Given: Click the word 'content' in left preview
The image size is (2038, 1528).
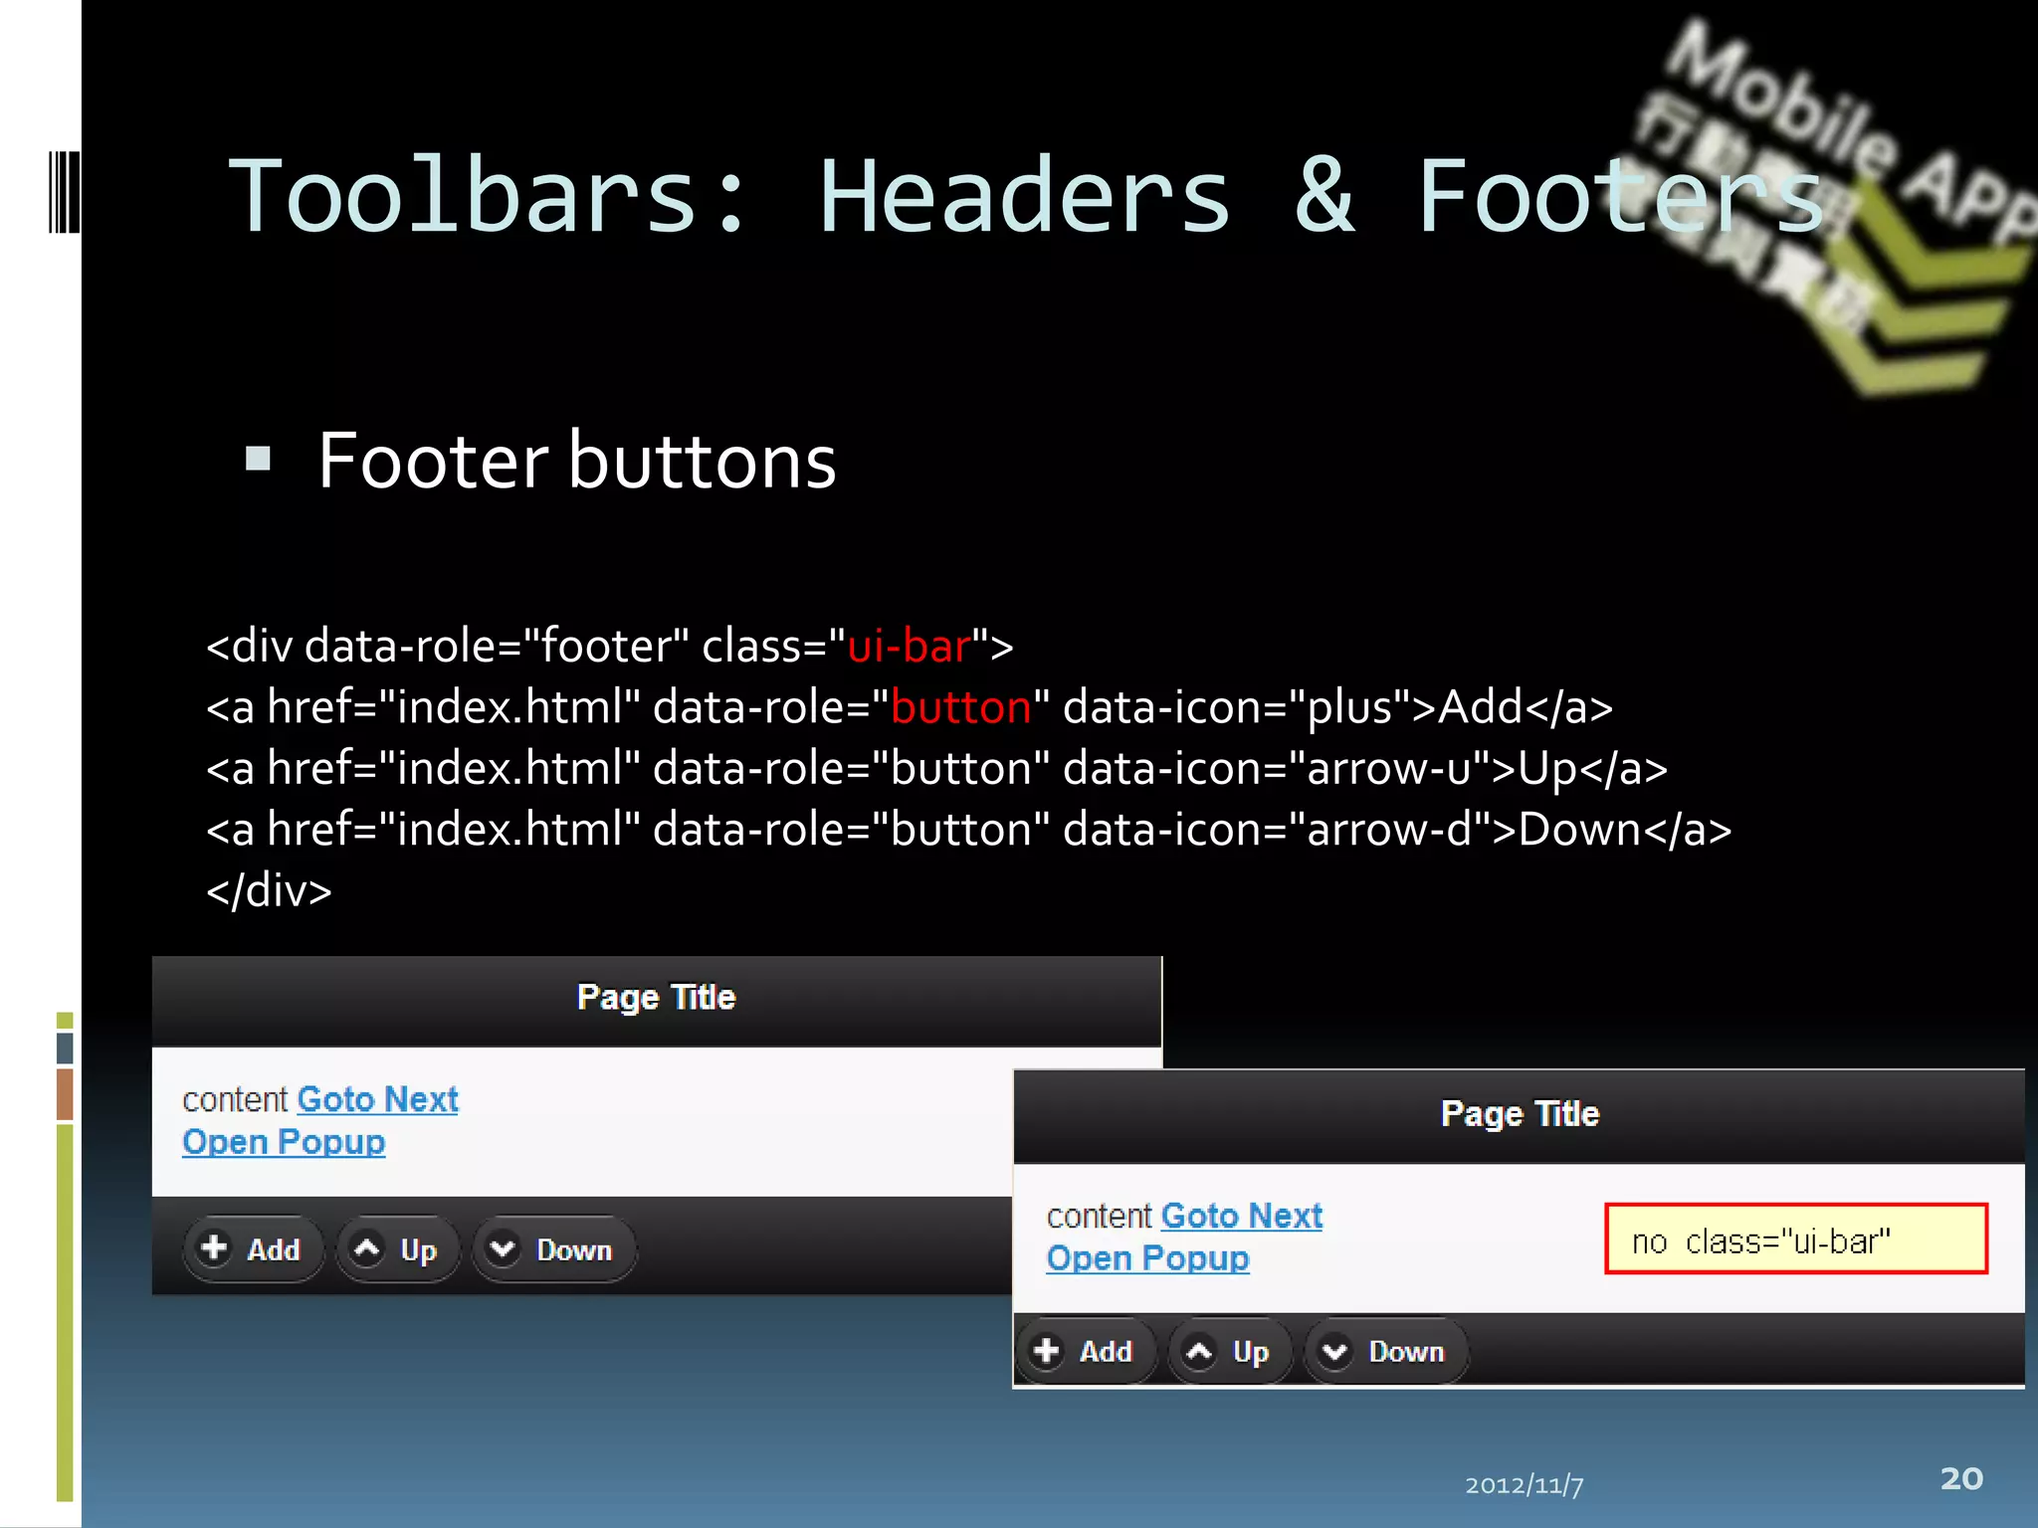Looking at the screenshot, I should 235,1099.
